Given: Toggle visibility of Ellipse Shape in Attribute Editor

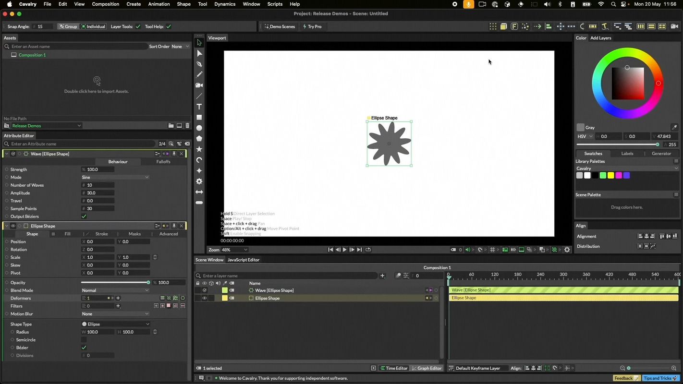Looking at the screenshot, I should (13, 226).
